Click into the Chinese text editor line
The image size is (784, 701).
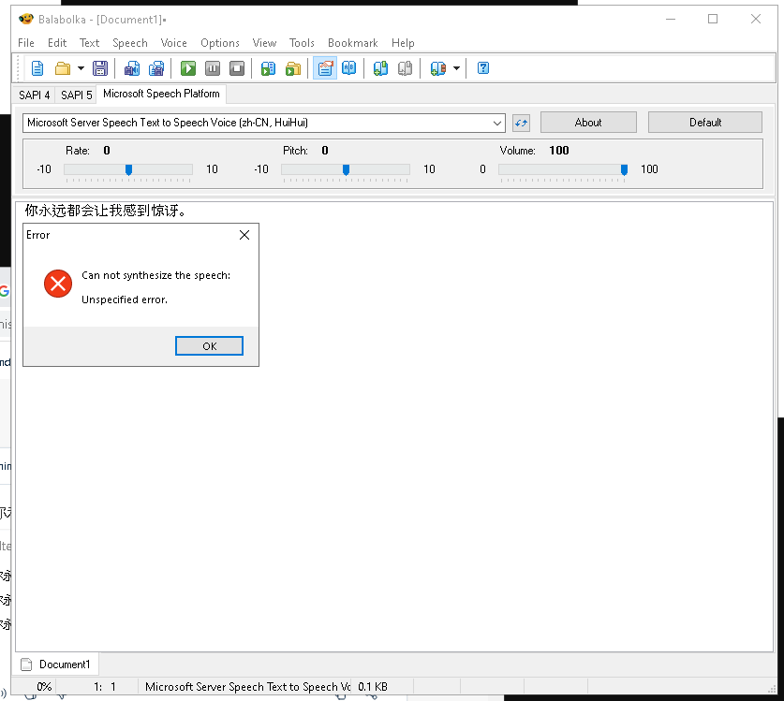(x=106, y=211)
